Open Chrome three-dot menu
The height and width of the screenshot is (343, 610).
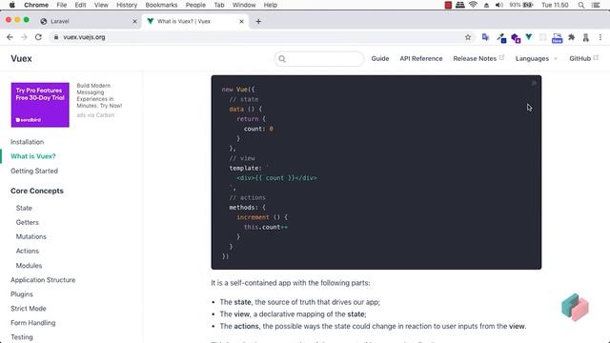[x=600, y=37]
